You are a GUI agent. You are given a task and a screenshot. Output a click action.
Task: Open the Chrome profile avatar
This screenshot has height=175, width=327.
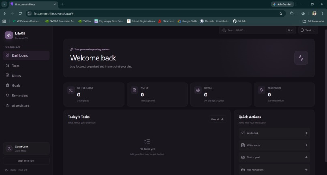click(314, 13)
